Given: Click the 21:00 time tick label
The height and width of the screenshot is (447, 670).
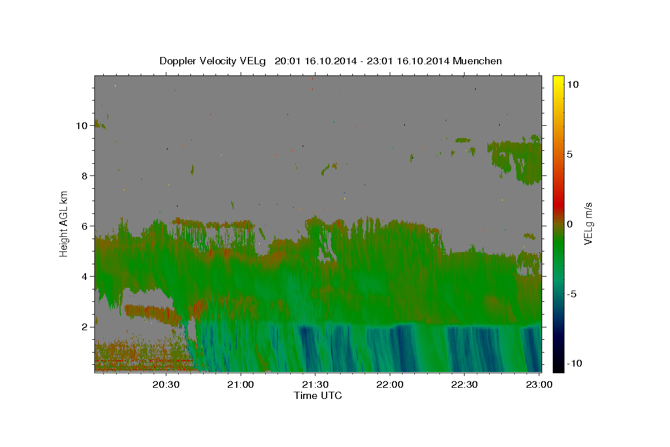Looking at the screenshot, I should tap(241, 384).
